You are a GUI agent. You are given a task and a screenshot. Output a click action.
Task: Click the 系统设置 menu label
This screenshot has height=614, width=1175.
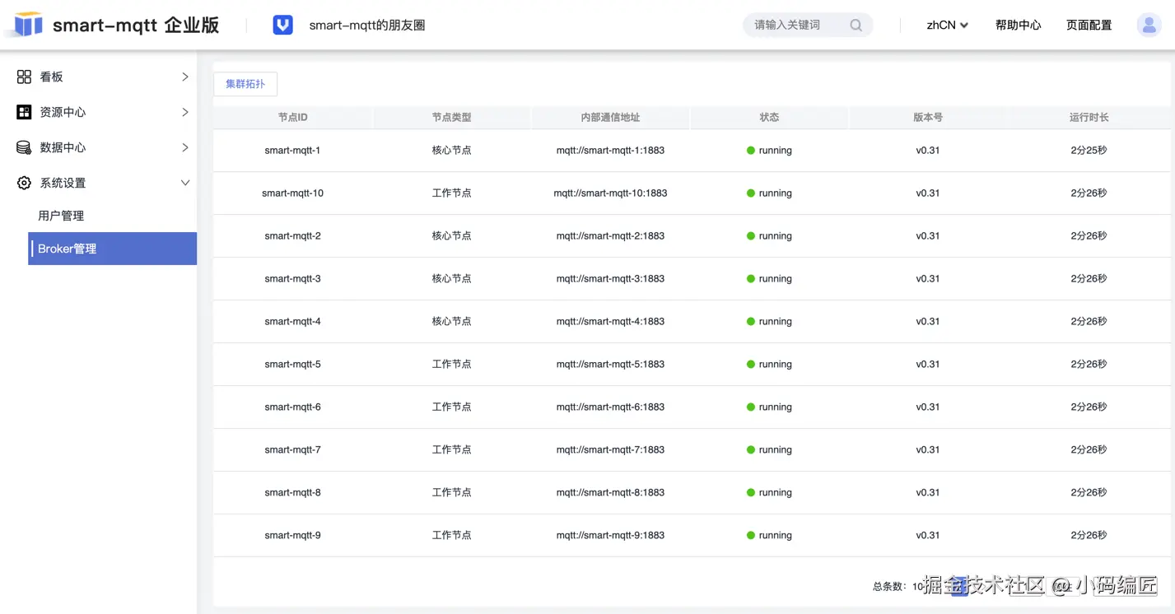point(63,183)
